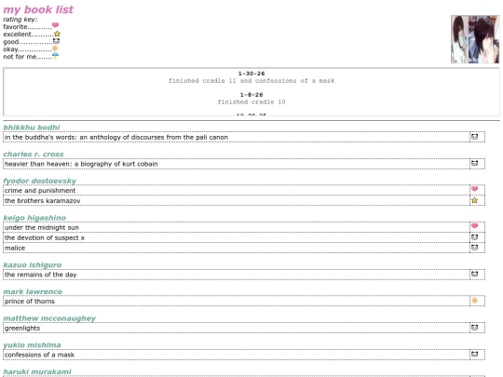Viewport: 503px width, 377px height.
Task: Select author heading mark lawrence
Action: pos(33,291)
